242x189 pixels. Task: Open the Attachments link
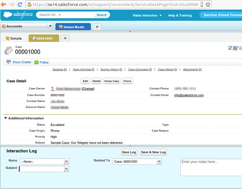(x=192, y=70)
